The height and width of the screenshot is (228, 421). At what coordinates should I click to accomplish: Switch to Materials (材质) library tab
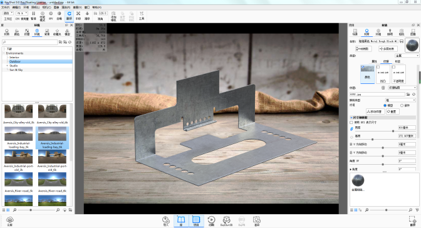pyautogui.click(x=7, y=32)
